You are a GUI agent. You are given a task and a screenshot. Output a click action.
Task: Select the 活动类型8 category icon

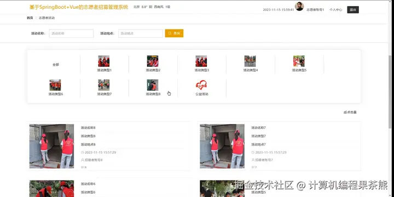tap(153, 85)
